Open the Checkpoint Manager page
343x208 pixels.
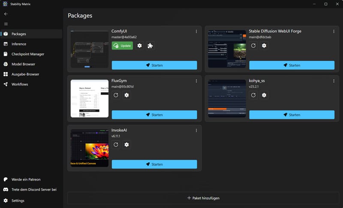coord(28,54)
